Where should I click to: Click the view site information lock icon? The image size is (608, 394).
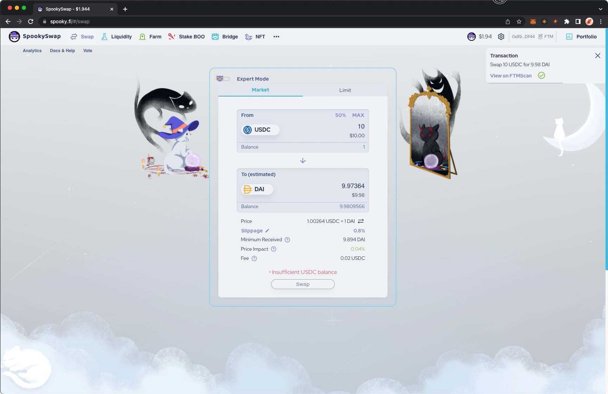pos(44,21)
